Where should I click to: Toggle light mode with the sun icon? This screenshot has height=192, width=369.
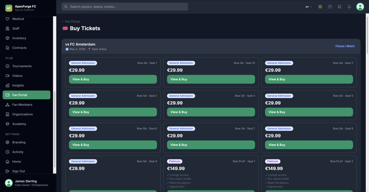click(x=320, y=6)
